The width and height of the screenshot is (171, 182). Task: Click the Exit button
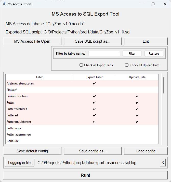146,41
